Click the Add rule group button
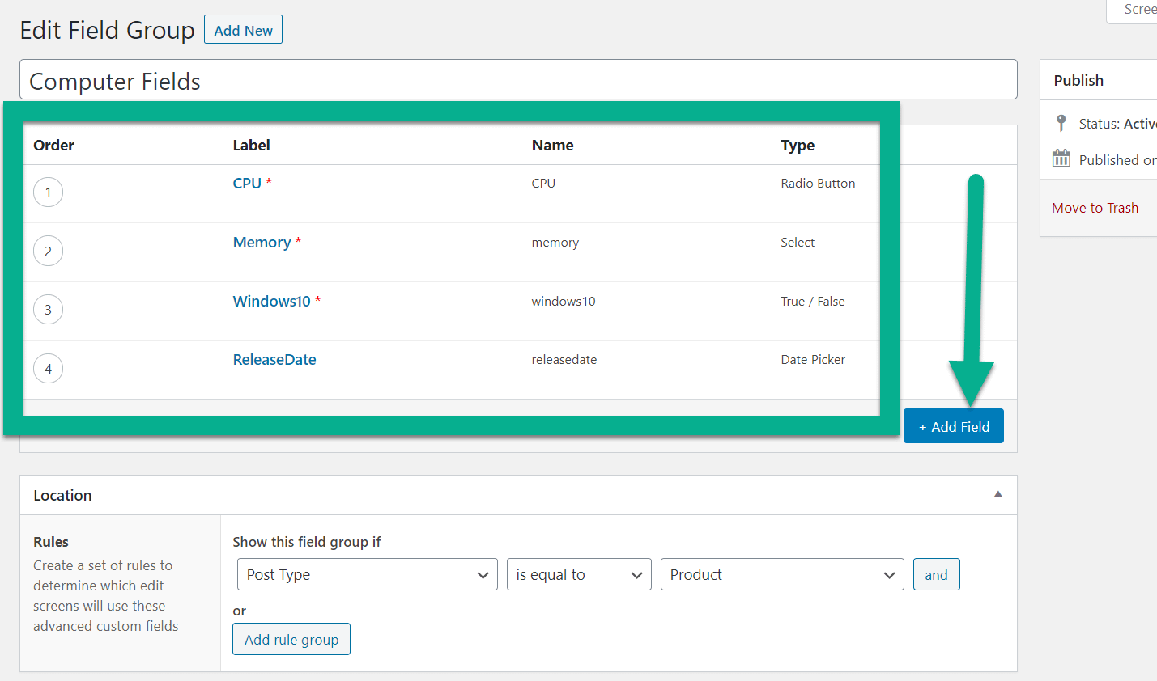Image resolution: width=1157 pixels, height=681 pixels. pos(291,639)
